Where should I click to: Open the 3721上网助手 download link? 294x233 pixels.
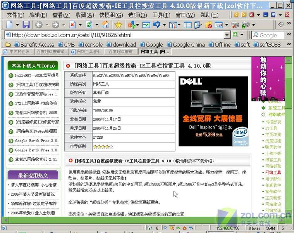pyautogui.click(x=36, y=103)
